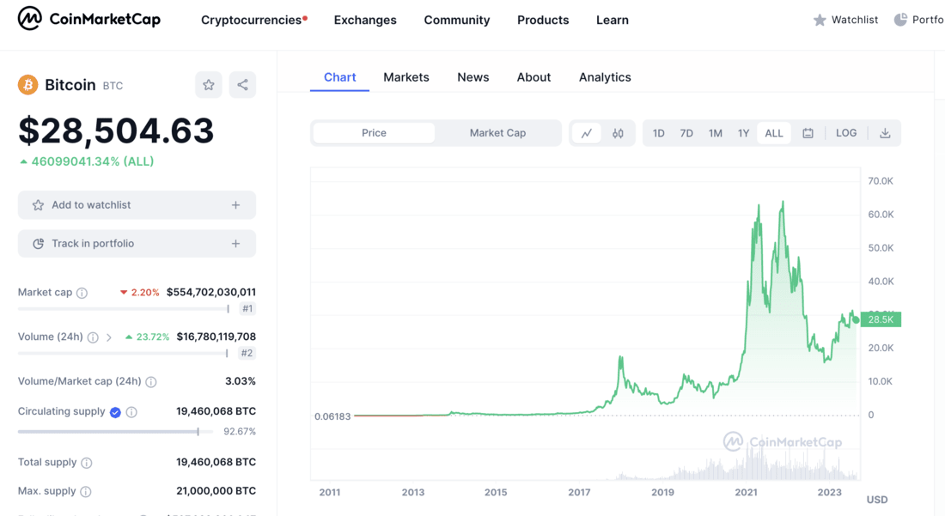Expand Volume (24h) details chevron

click(109, 337)
